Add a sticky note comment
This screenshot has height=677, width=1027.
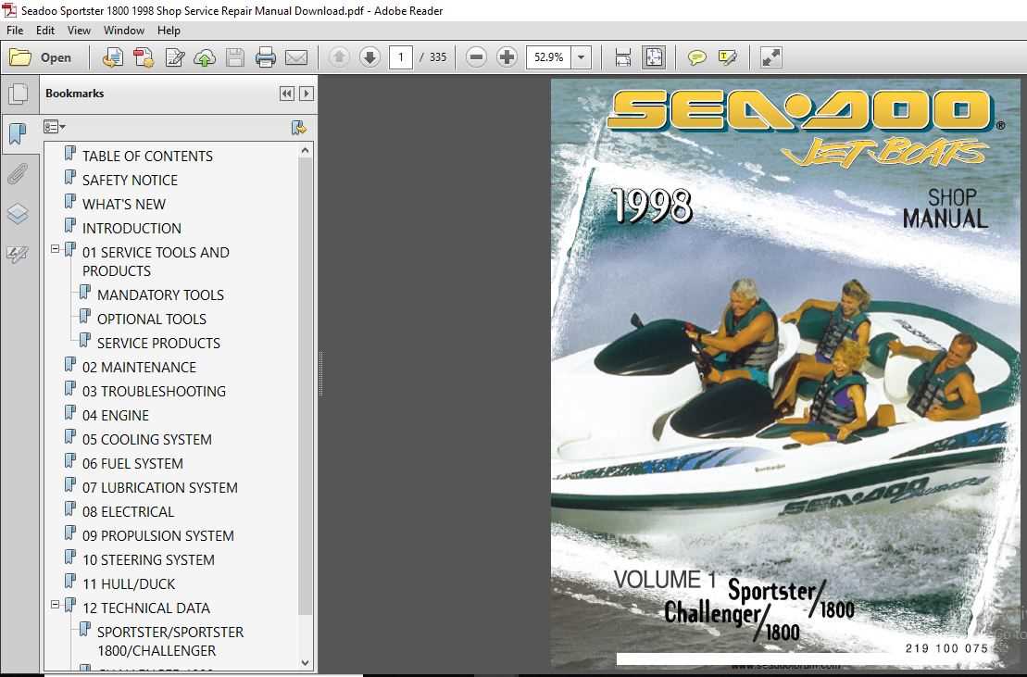697,57
